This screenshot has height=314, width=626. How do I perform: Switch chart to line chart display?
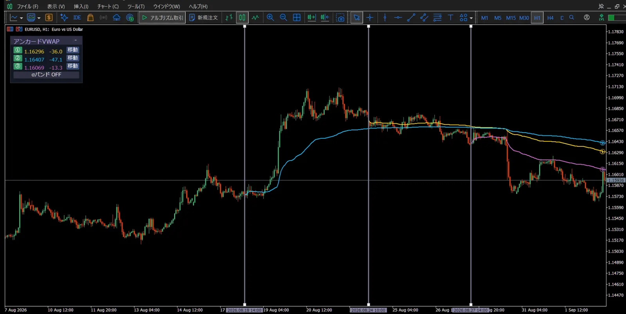[x=255, y=18]
